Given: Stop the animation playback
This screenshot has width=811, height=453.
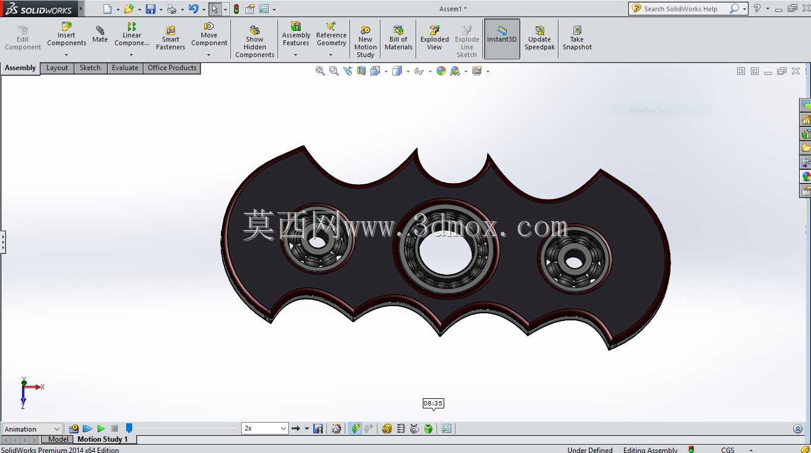Looking at the screenshot, I should click(114, 429).
